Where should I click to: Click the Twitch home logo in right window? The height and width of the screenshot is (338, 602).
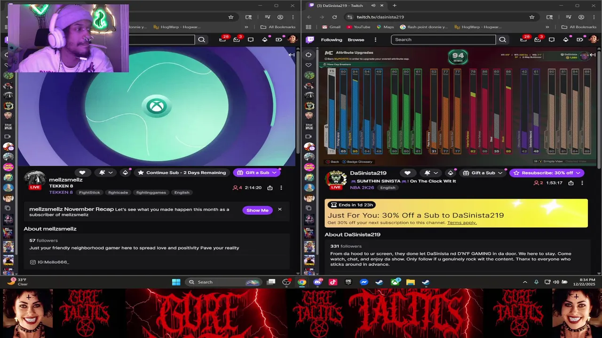tap(310, 39)
